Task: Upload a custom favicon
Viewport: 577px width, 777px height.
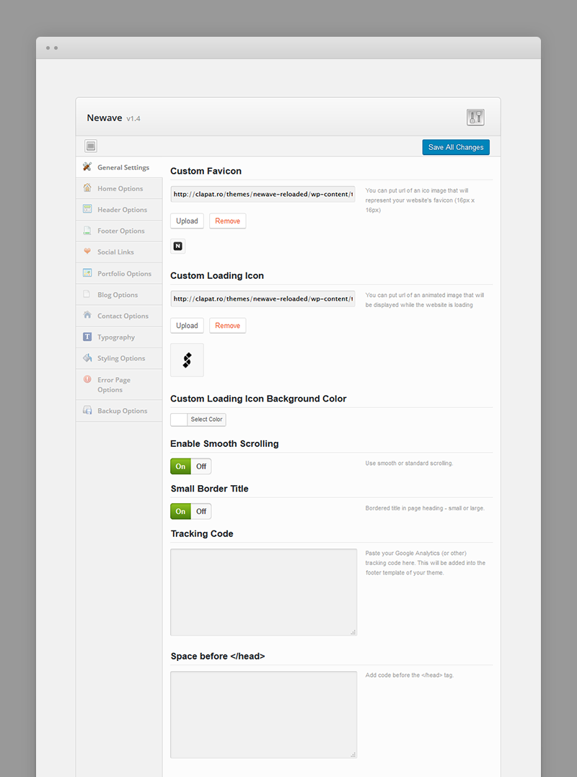Action: [187, 221]
